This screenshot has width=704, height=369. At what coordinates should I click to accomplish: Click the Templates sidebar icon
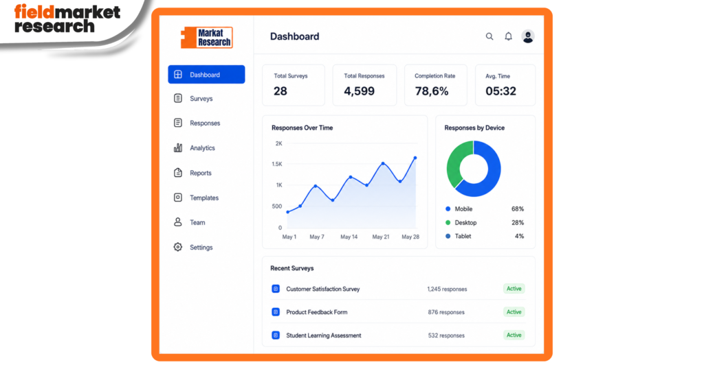pos(178,198)
